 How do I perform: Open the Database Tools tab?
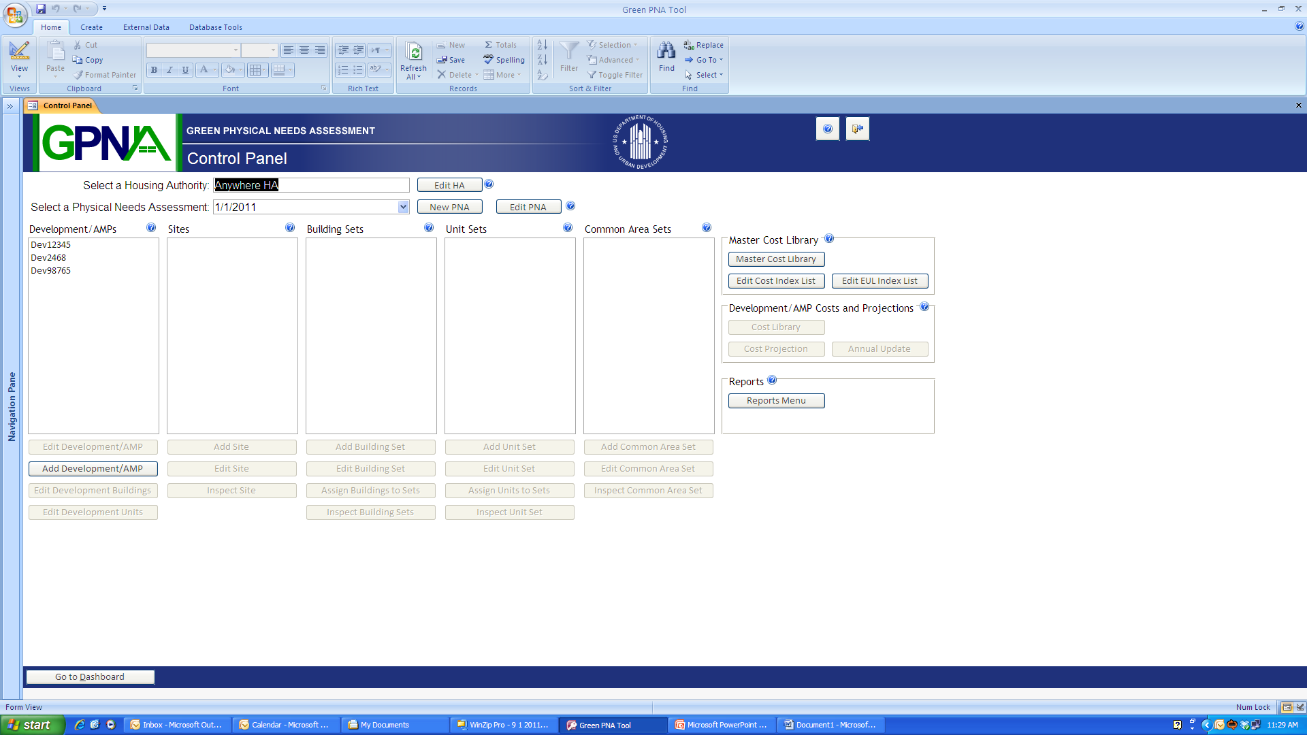click(215, 27)
